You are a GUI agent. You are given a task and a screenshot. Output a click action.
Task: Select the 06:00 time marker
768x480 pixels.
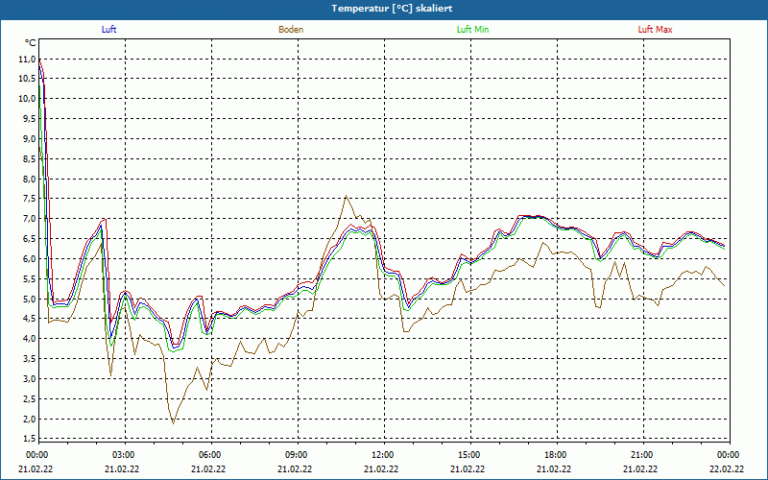pos(210,455)
